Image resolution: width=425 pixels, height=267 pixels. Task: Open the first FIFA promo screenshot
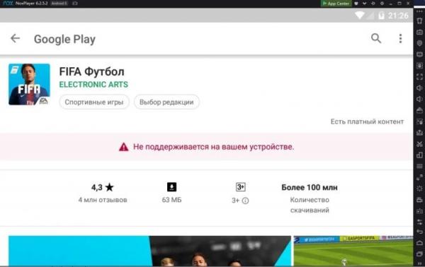pos(149,251)
